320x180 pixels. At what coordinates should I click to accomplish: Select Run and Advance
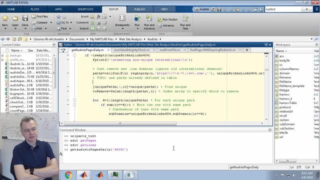click(149, 22)
